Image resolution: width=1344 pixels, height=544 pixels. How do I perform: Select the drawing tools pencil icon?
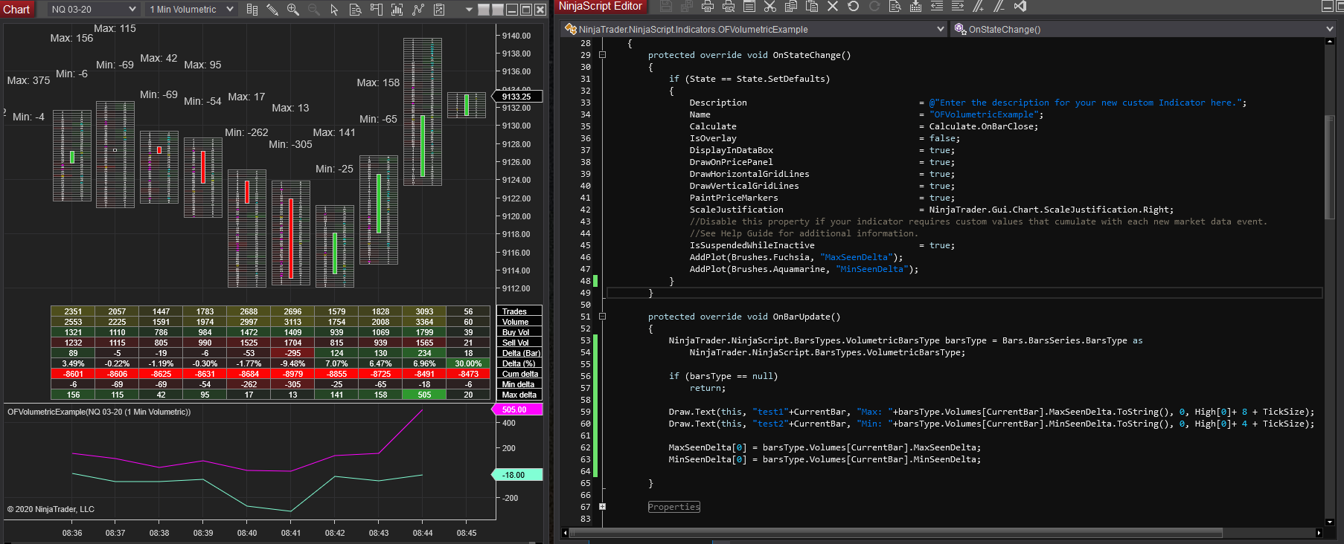coord(272,10)
